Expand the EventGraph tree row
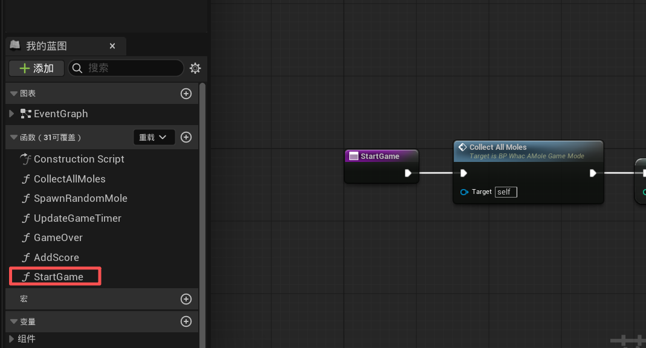This screenshot has height=348, width=646. (x=11, y=114)
